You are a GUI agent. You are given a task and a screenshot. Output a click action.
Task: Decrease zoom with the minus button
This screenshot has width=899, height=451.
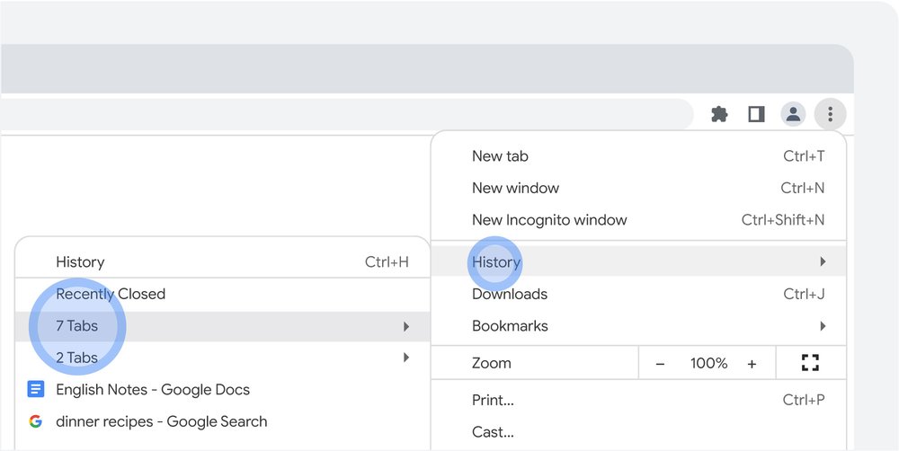[660, 363]
